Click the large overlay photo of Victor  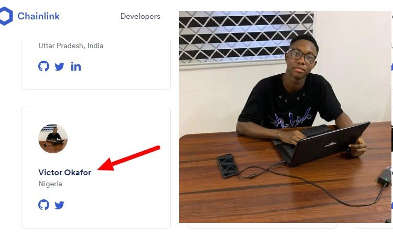pyautogui.click(x=285, y=117)
